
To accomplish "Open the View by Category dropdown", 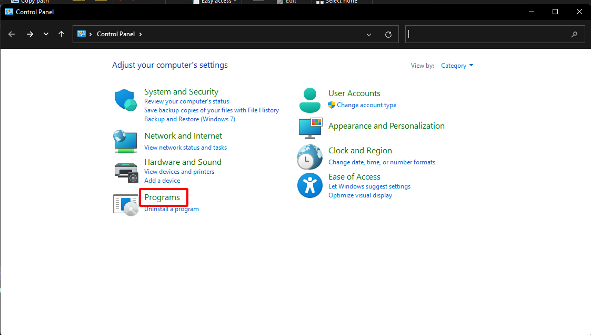I will 457,66.
